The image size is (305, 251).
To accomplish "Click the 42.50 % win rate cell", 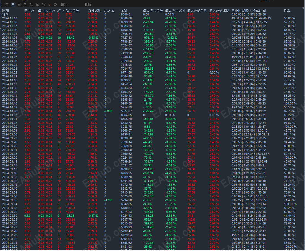I will (x=290, y=38).
